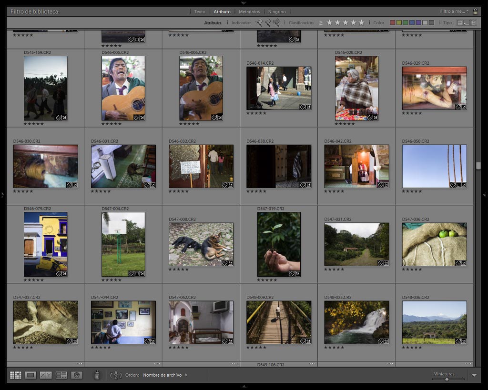488x390 pixels.
Task: Filter by purple color label
Action: (x=418, y=22)
